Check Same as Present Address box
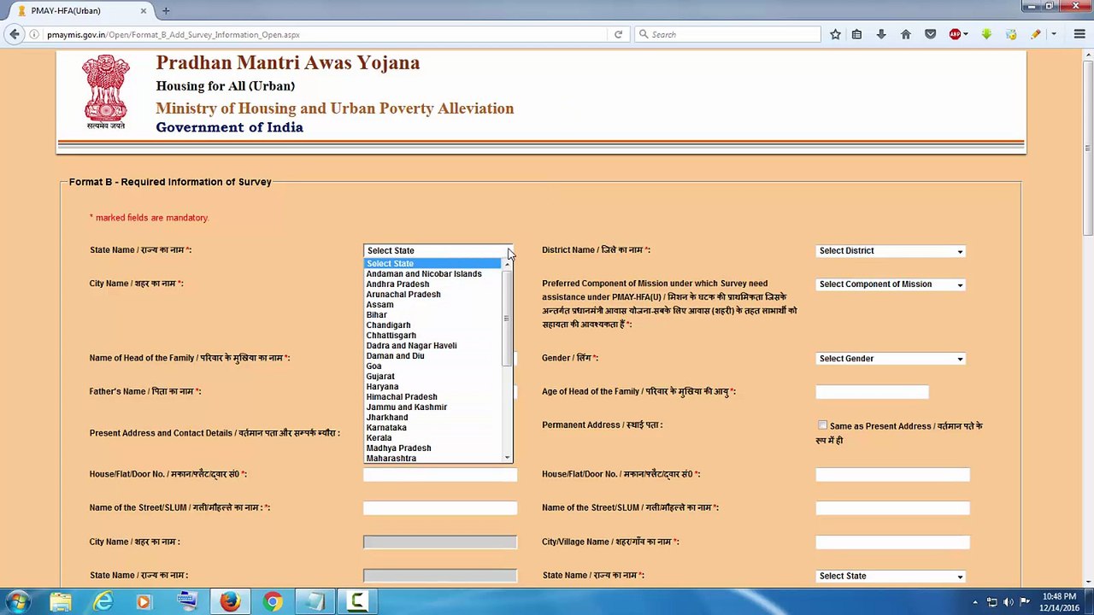Viewport: 1094px width, 615px height. pos(822,425)
